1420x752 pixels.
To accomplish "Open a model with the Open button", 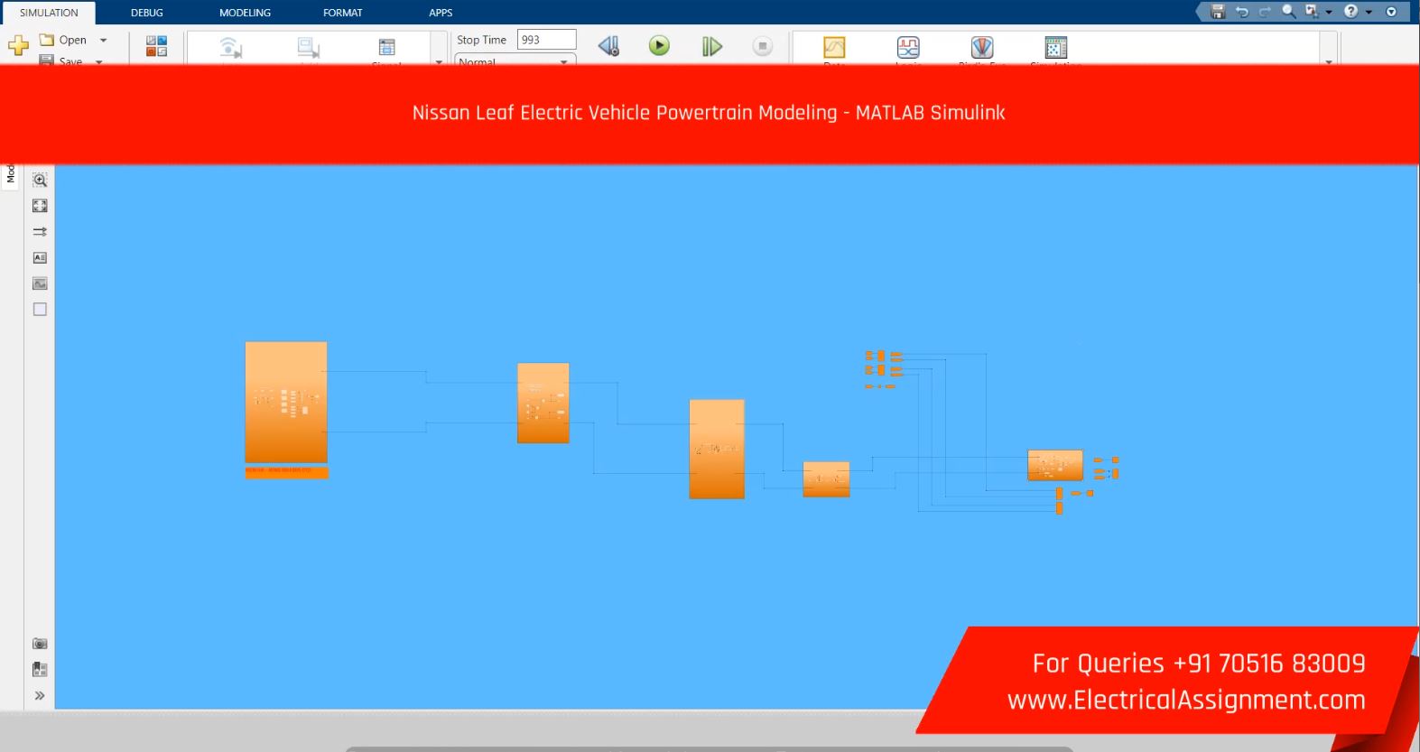I will pos(63,40).
